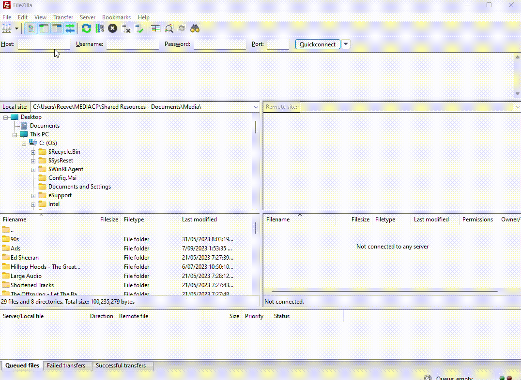This screenshot has width=521, height=380.
Task: Cancel the current operation
Action: pos(113,29)
